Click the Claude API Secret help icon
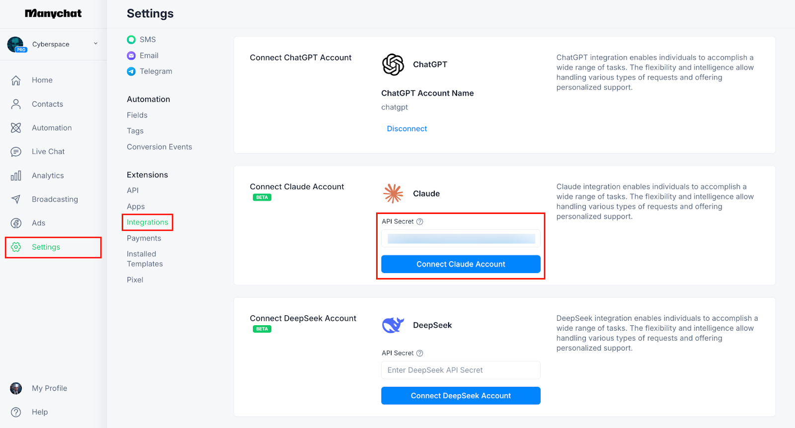This screenshot has height=428, width=795. click(x=420, y=221)
